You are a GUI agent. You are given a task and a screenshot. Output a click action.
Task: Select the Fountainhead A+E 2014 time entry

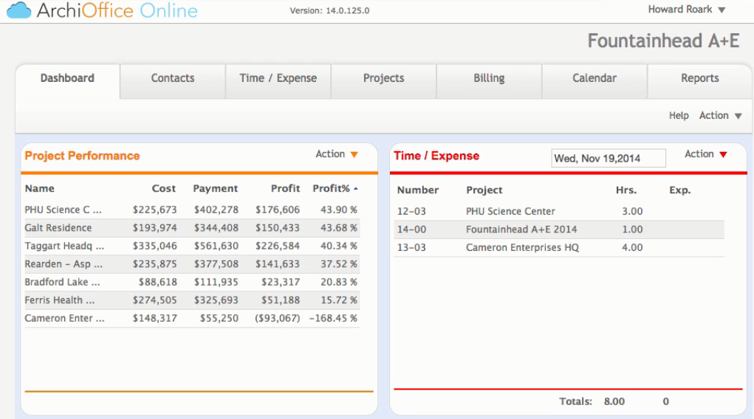pyautogui.click(x=521, y=229)
